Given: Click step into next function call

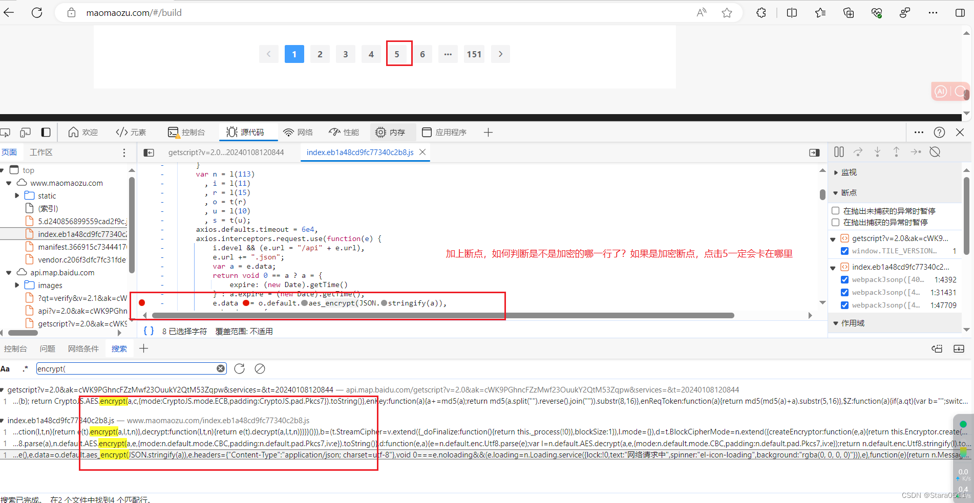Looking at the screenshot, I should (877, 152).
